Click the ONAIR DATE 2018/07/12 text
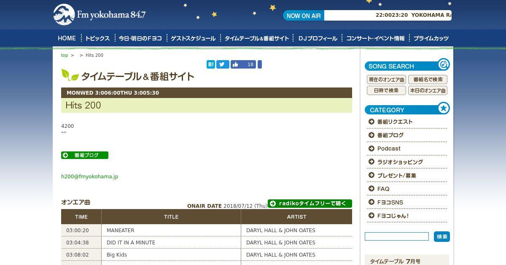Image resolution: width=506 pixels, height=265 pixels. pos(227,206)
